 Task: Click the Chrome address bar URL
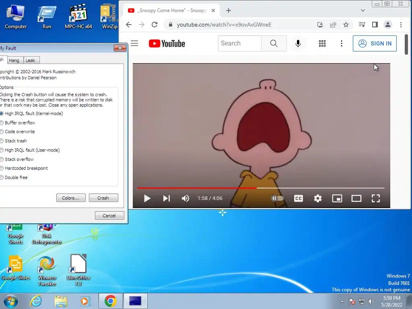click(224, 25)
